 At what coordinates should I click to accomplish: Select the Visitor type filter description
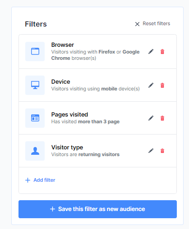point(85,154)
